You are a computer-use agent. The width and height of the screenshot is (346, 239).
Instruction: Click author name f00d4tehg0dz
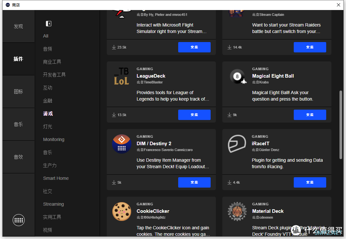pos(154,217)
